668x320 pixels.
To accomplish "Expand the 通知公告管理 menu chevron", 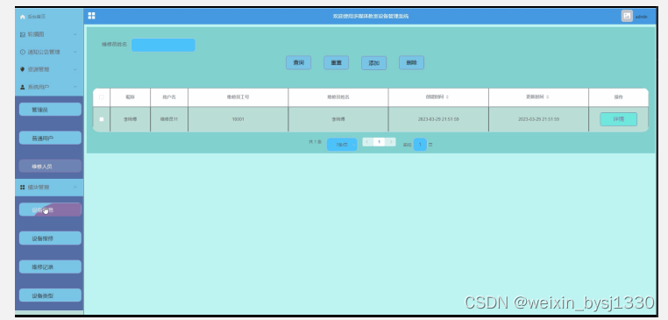I will pyautogui.click(x=75, y=52).
